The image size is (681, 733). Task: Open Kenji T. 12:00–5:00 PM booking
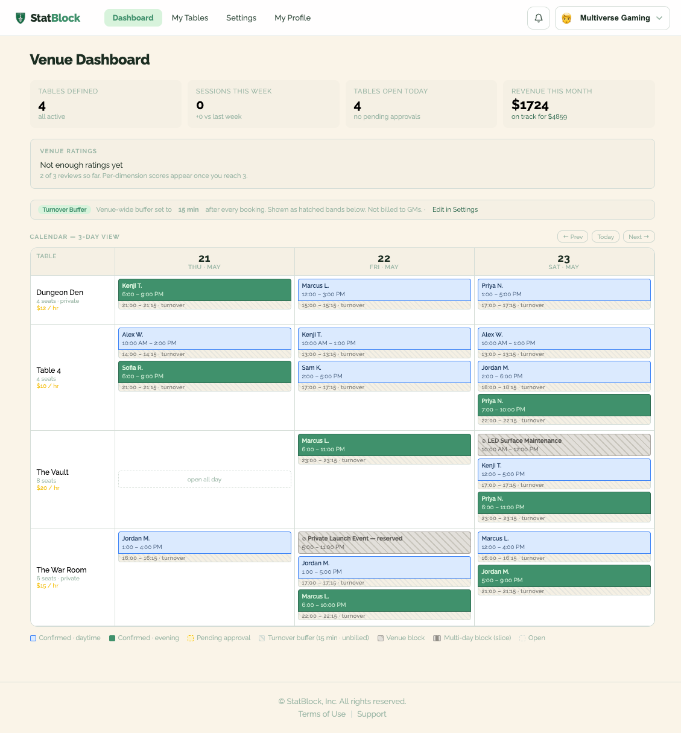tap(564, 470)
